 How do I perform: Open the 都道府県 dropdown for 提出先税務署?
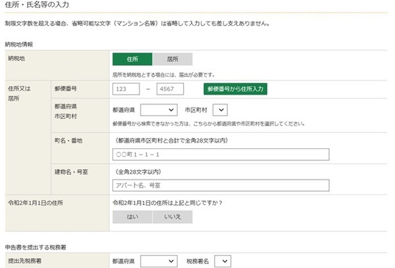(159, 261)
